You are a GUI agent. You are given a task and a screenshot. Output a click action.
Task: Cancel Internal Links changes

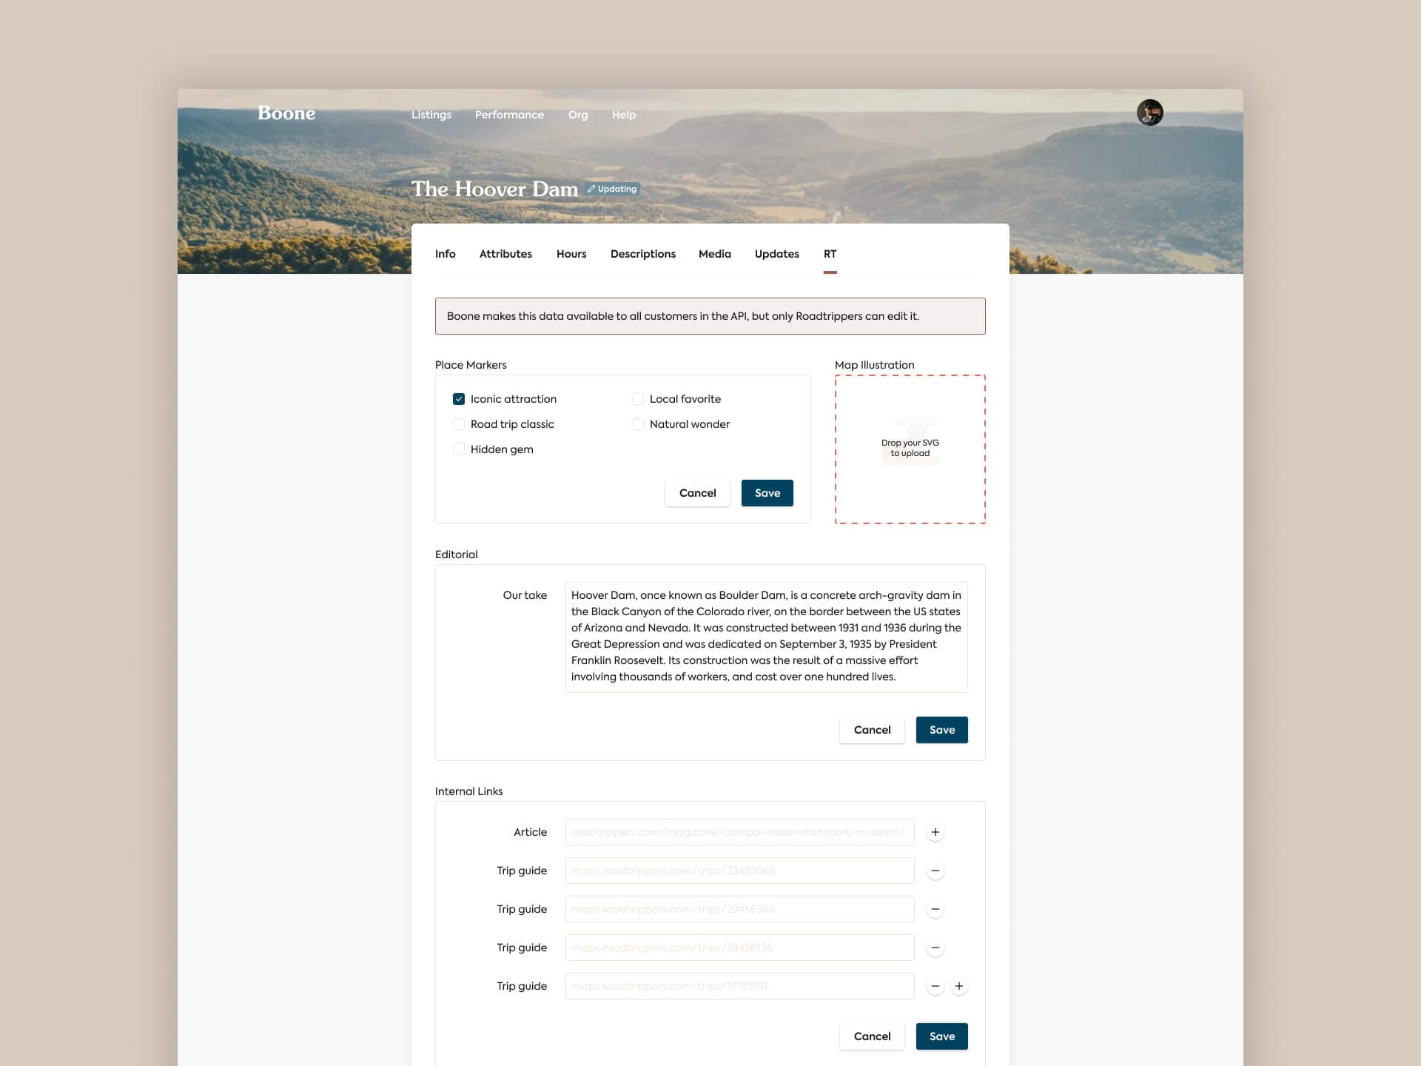click(873, 1036)
